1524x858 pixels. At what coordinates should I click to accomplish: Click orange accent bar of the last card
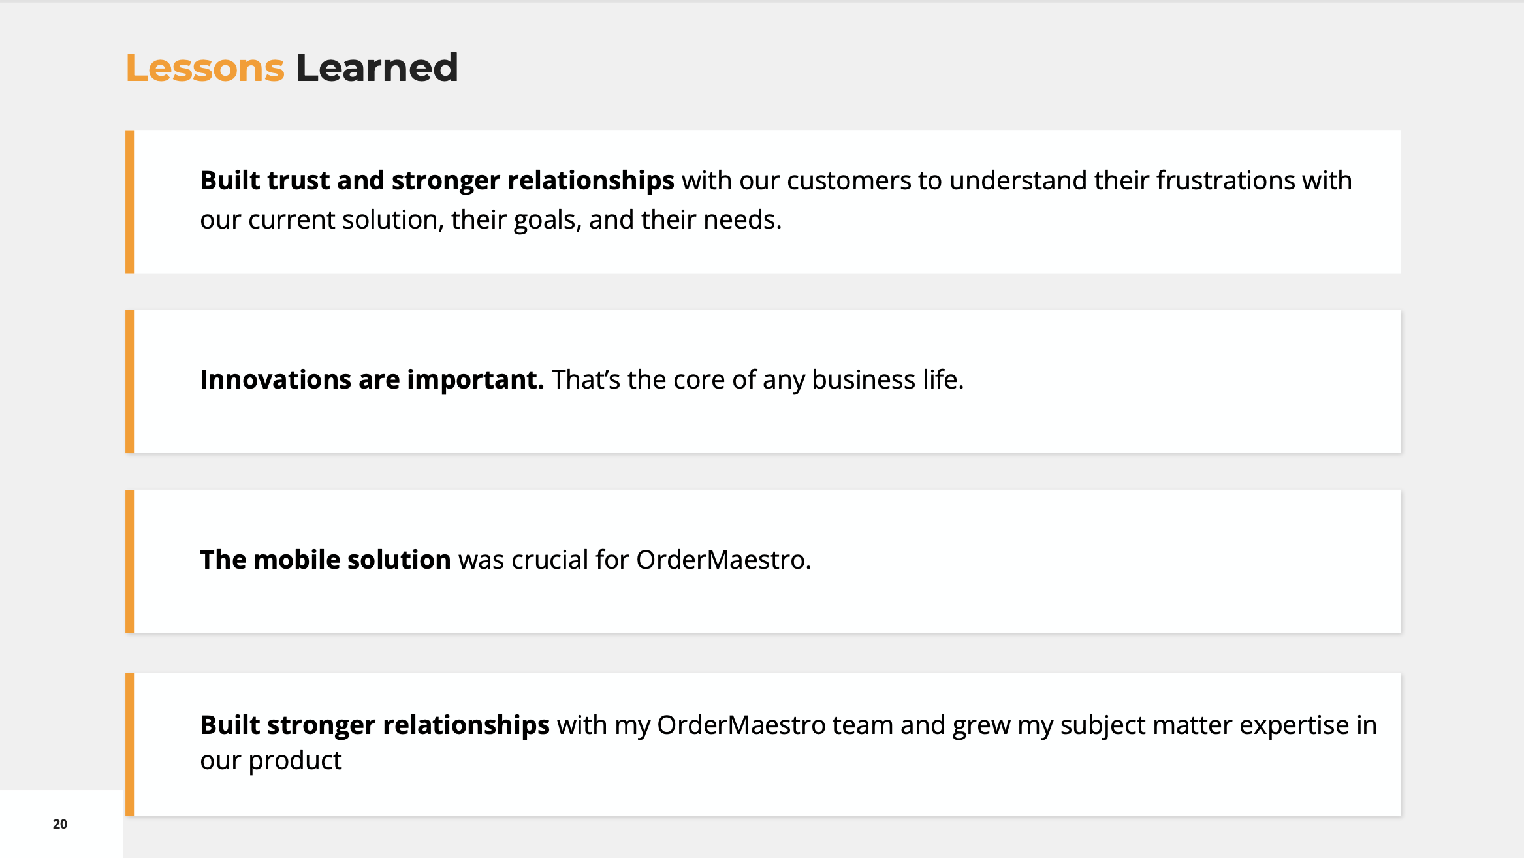(130, 744)
